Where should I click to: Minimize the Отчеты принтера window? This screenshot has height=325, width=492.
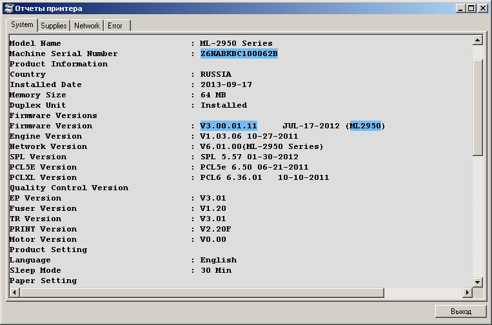(460, 8)
